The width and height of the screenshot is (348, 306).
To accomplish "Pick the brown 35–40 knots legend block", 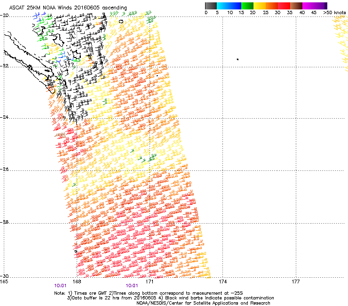I will pyautogui.click(x=296, y=6).
